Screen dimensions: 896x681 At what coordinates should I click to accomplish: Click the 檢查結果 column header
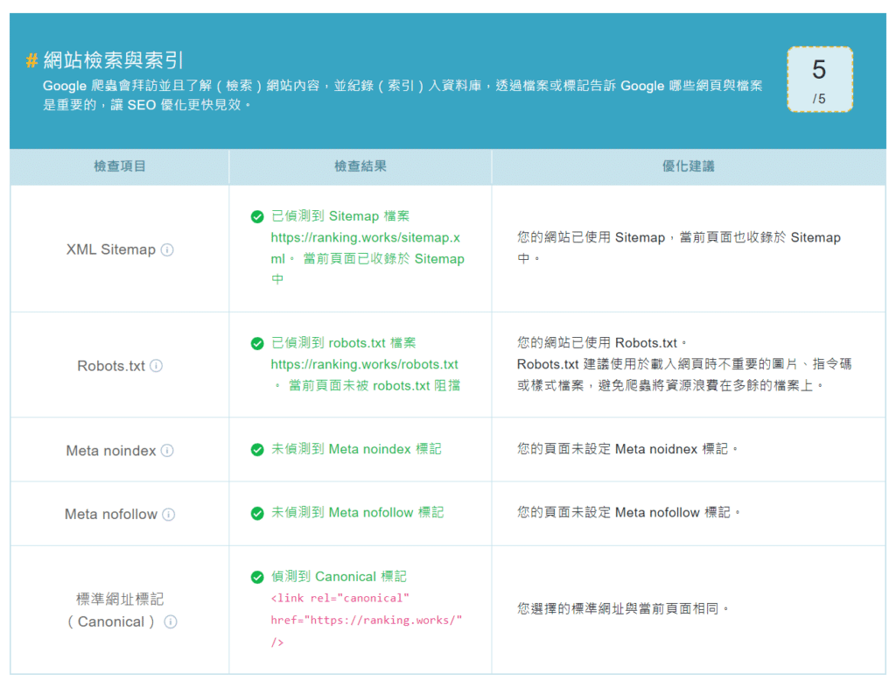tap(360, 166)
